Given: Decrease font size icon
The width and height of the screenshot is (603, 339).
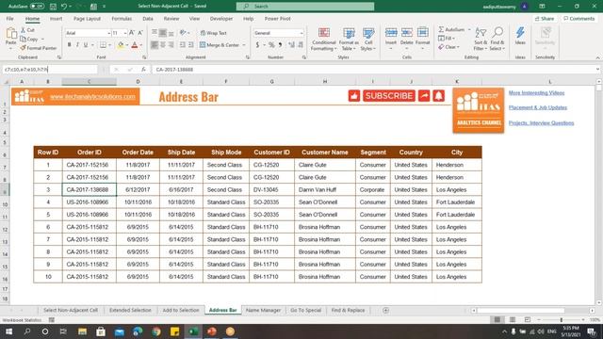Looking at the screenshot, I should tap(140, 33).
